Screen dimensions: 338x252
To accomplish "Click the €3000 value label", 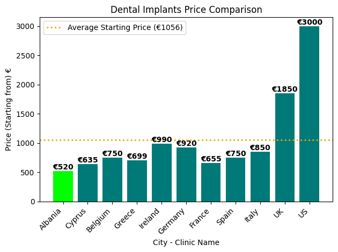I will pos(310,23).
